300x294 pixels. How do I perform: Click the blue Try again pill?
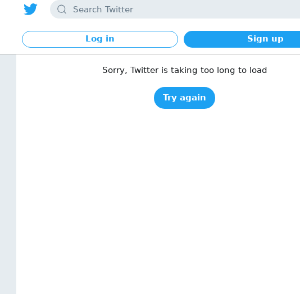(184, 98)
